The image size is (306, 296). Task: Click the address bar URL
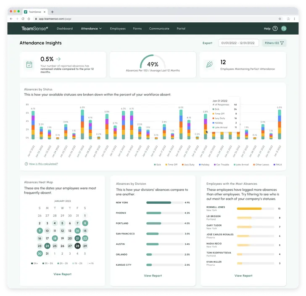tap(55, 19)
